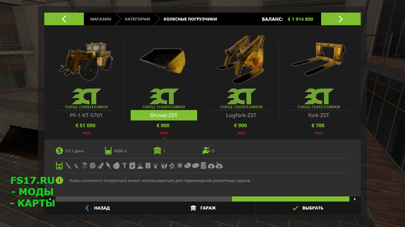Click the leased items hand-key icon
Viewport: 405px width, 227px height.
click(x=206, y=151)
